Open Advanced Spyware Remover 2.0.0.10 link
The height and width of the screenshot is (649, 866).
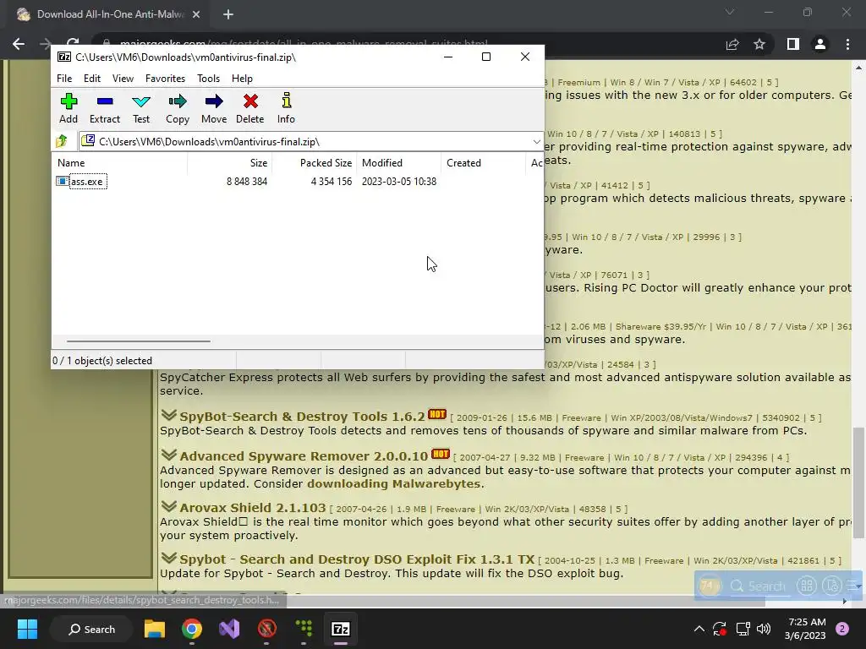(304, 456)
